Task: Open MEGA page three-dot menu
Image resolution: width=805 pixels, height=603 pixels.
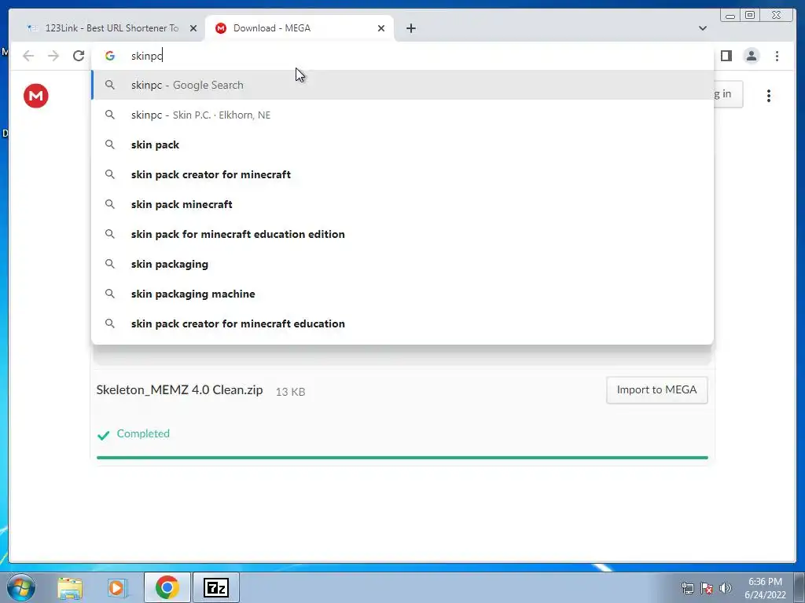Action: (769, 96)
